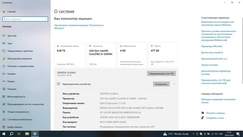Open Task View in the taskbar
Screen dimensions: 243x137
click(19, 134)
